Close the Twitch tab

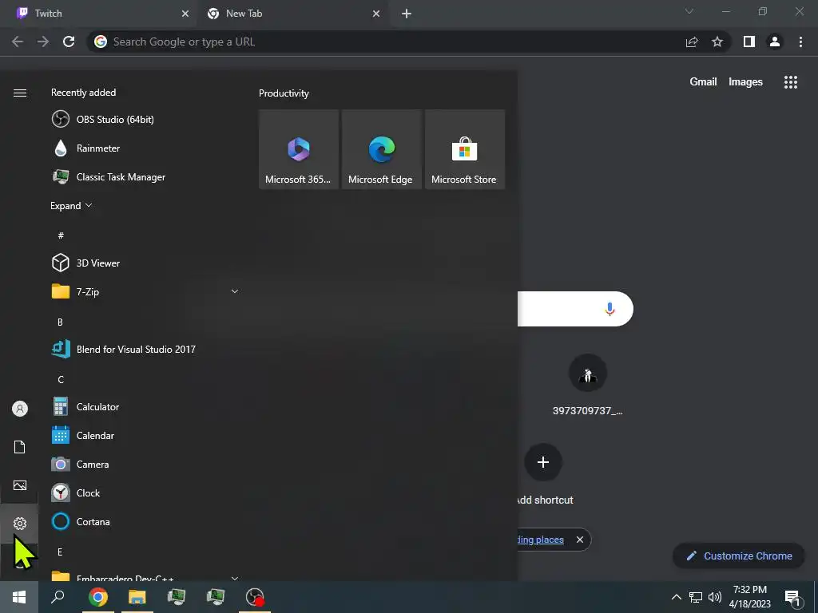185,14
